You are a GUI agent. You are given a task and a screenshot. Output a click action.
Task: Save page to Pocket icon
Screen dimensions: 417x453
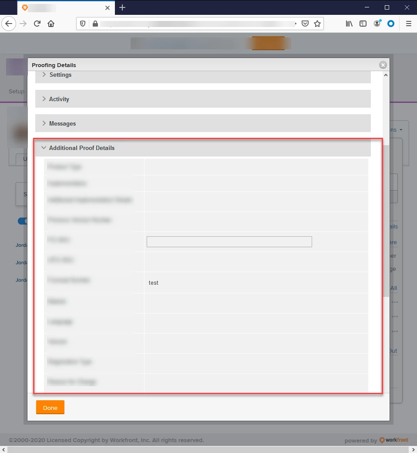305,24
